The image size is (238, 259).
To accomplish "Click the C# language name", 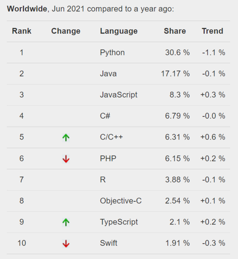I will click(x=105, y=116).
